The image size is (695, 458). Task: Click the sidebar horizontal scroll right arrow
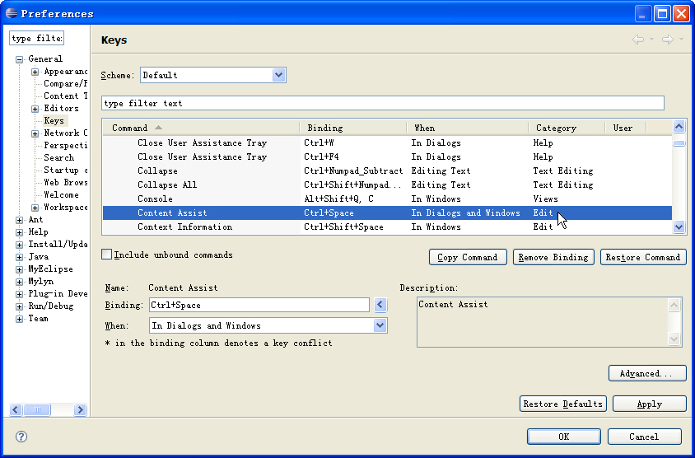click(80, 409)
